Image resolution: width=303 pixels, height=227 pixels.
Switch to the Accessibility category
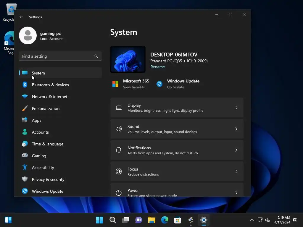click(x=60, y=168)
